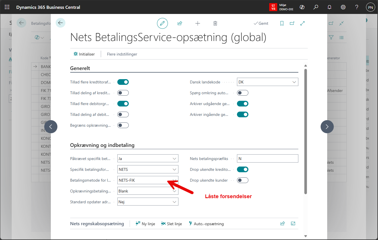Click the bookmark icon in header

point(282,23)
